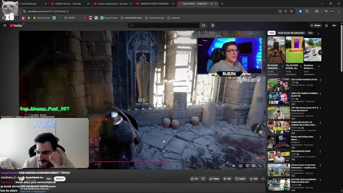Click the Shazam extension icon
This screenshot has width=343, height=193.
300,11
